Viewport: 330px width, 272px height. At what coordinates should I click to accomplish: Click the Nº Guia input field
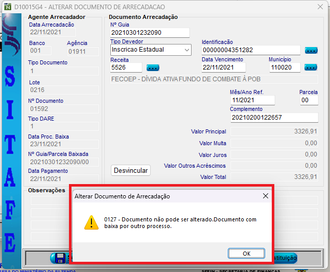click(150, 33)
